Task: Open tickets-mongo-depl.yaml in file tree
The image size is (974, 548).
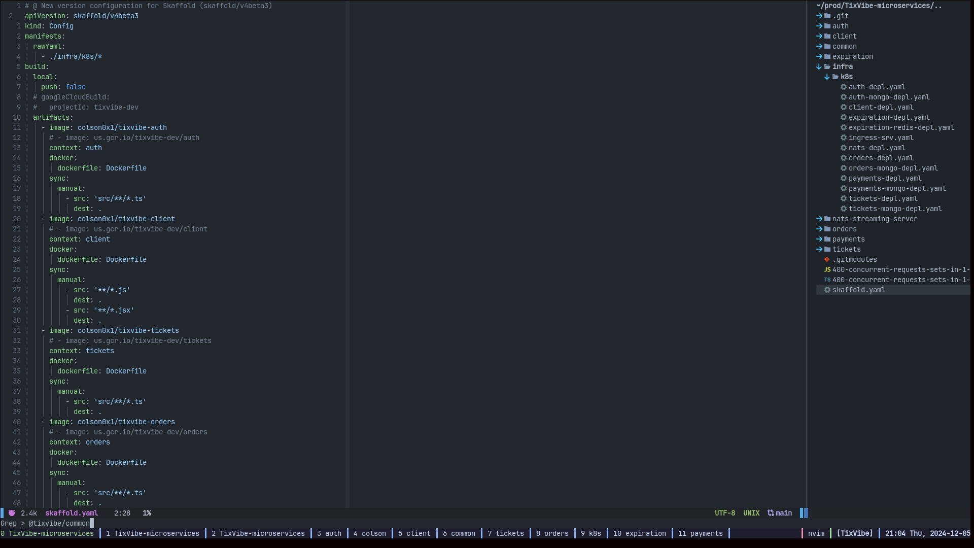Action: [x=895, y=209]
